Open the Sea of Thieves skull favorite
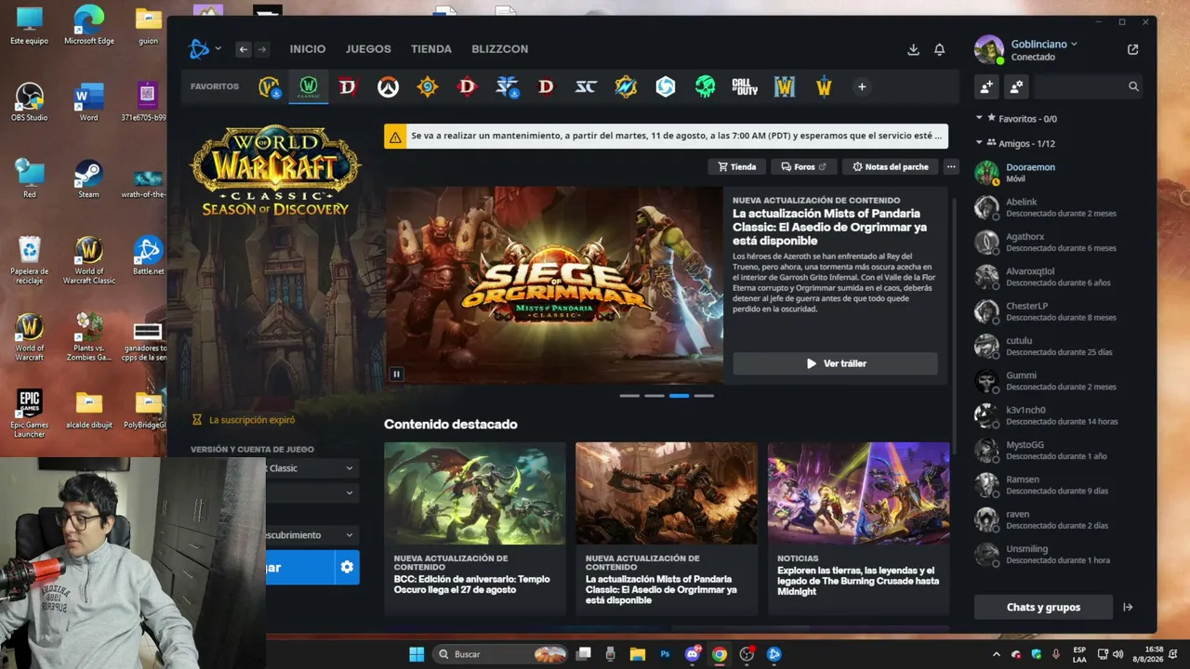Image resolution: width=1190 pixels, height=669 pixels. point(705,87)
